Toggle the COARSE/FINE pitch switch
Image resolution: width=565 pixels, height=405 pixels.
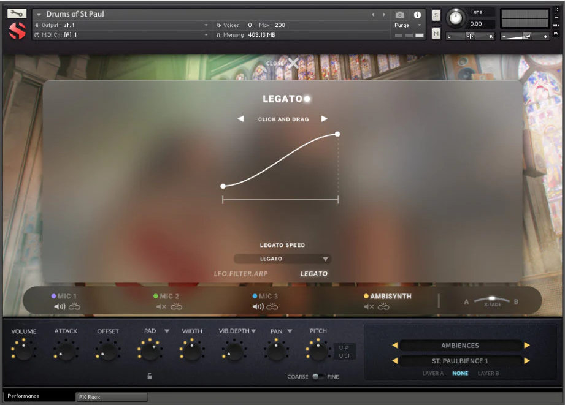(x=317, y=377)
